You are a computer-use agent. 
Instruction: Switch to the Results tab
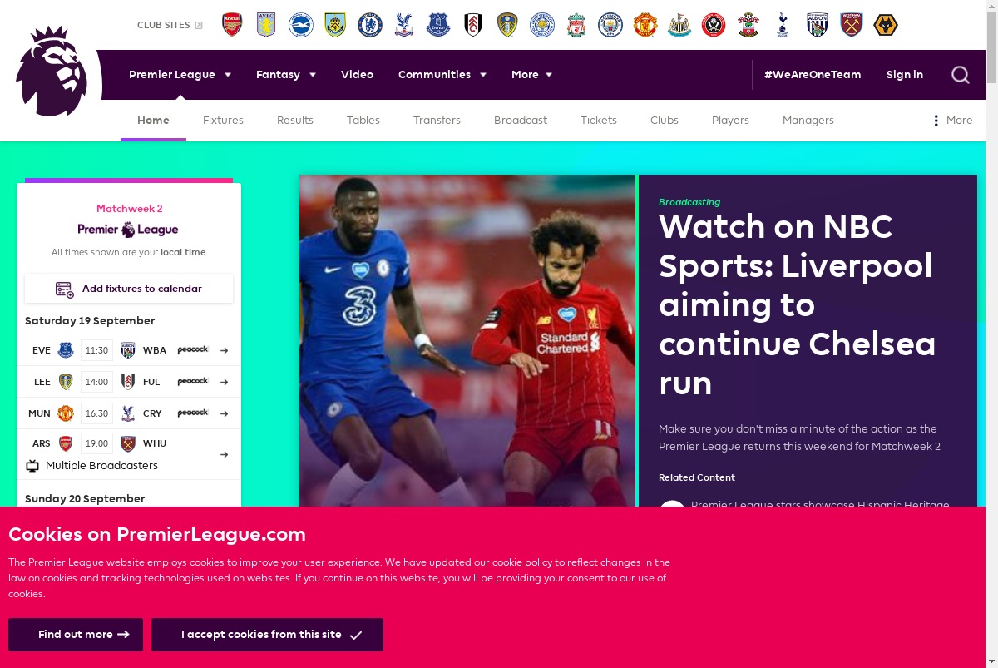[295, 121]
